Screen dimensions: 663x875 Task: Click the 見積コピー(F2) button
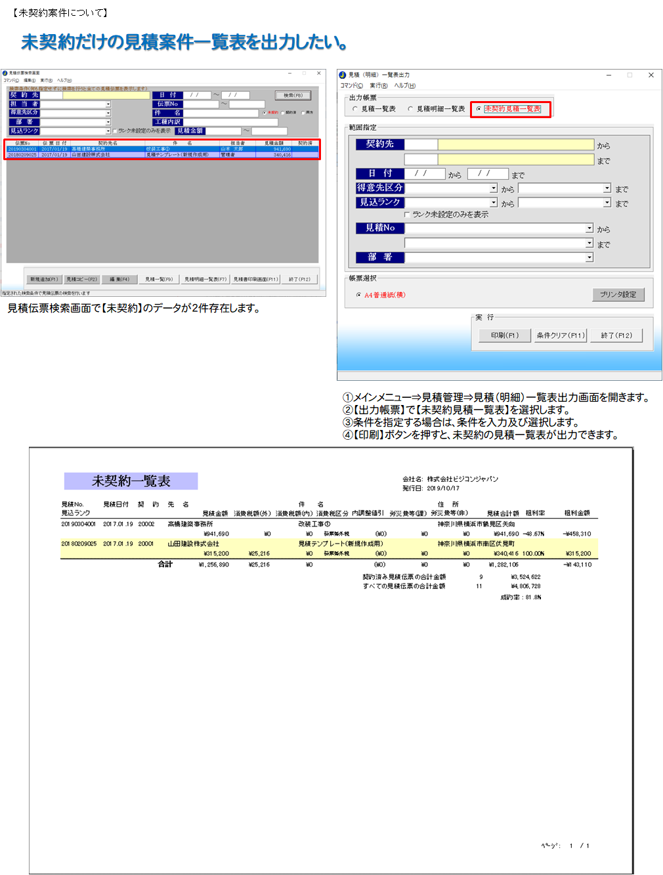81,280
